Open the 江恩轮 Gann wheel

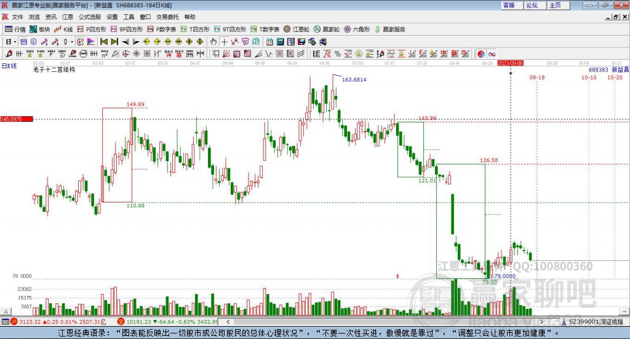point(297,30)
